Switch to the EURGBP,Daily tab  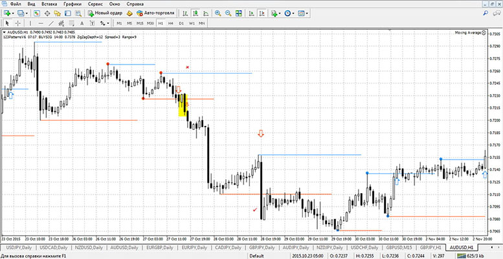(x=160, y=248)
